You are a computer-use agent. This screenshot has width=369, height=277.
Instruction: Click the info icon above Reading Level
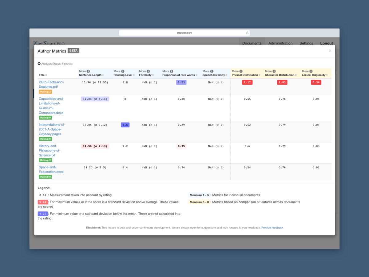click(123, 71)
